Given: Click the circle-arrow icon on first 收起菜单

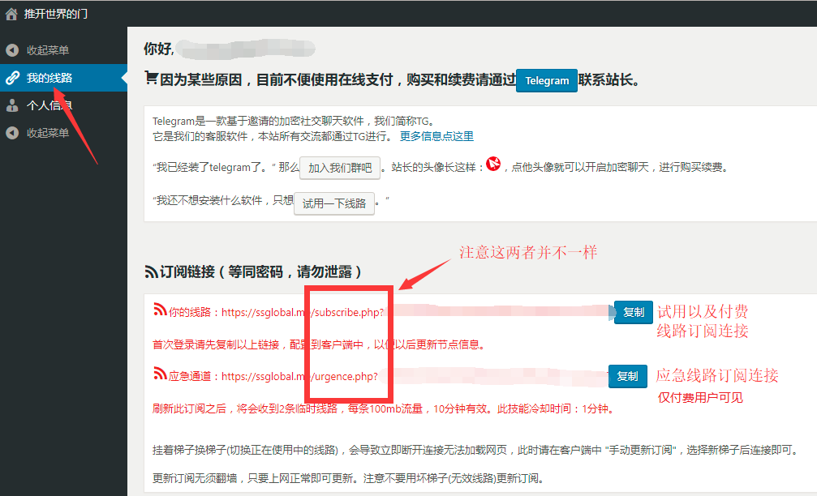Looking at the screenshot, I should (12, 50).
